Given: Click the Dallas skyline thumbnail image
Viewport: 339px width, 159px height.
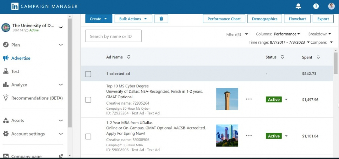Looking at the screenshot, I should coord(227,135).
